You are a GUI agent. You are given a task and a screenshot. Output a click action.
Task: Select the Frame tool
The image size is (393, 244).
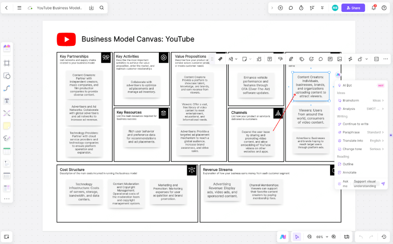pyautogui.click(x=7, y=63)
